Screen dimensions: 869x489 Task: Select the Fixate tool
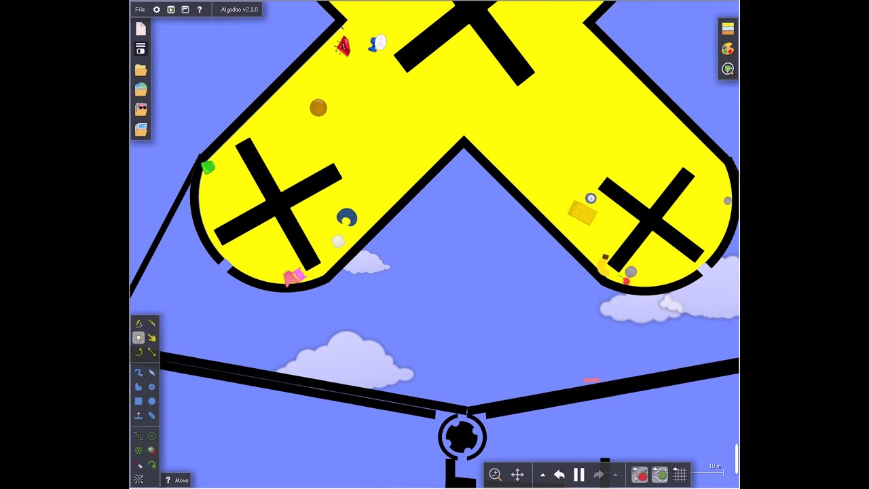pos(152,436)
